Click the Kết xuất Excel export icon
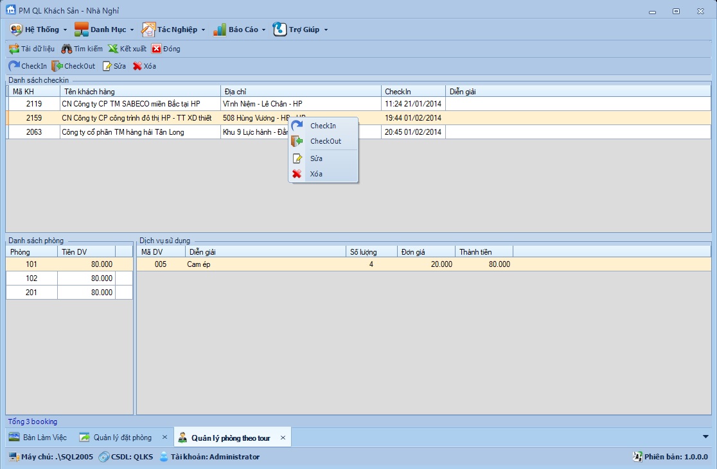717x469 pixels. [113, 49]
